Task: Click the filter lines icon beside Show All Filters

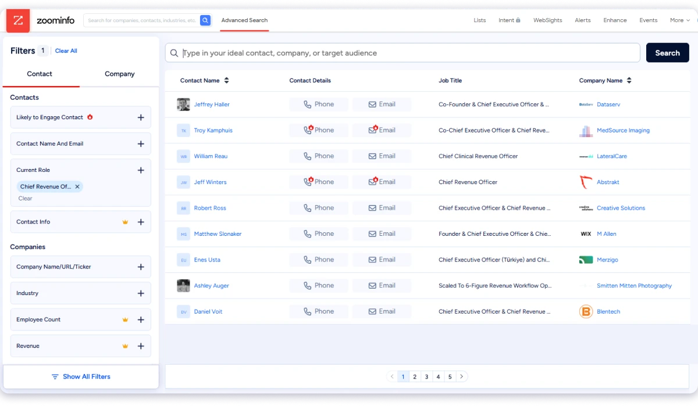Action: pos(55,377)
